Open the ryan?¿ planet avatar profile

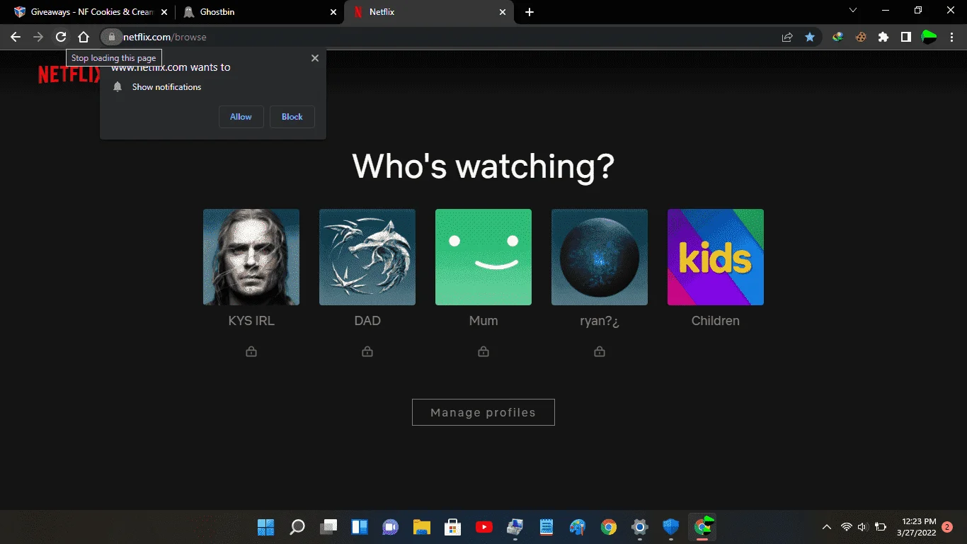click(x=600, y=257)
